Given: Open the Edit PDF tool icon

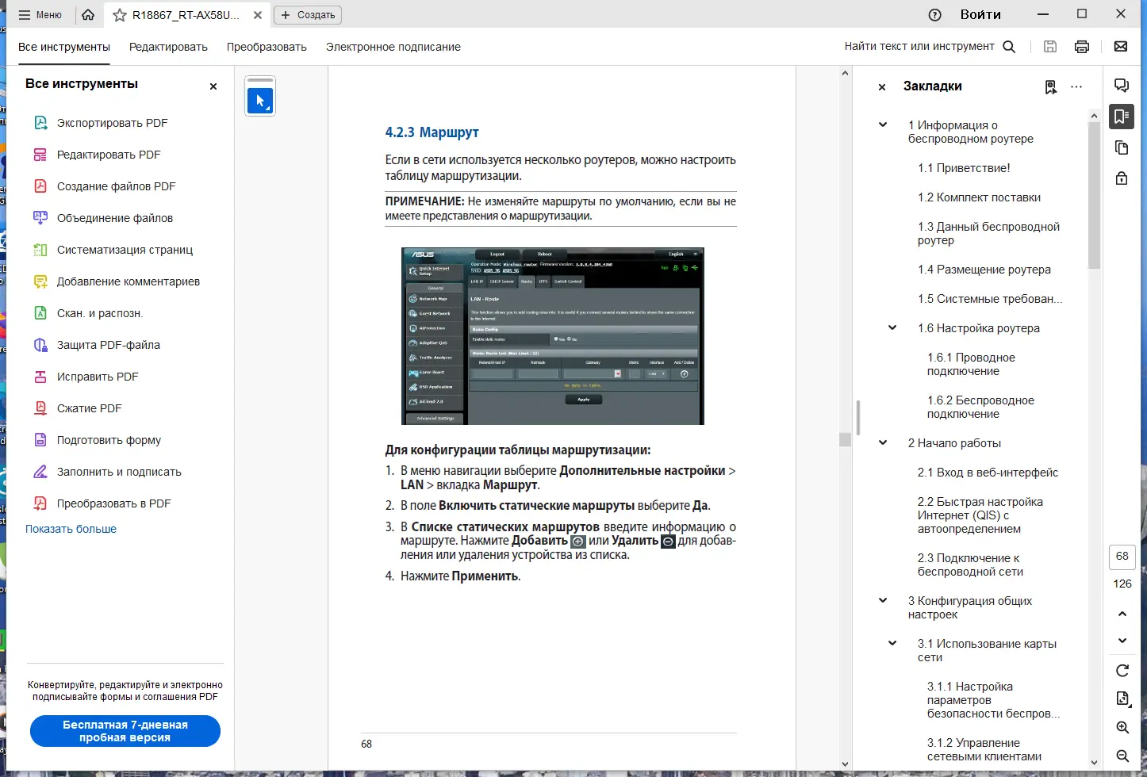Looking at the screenshot, I should coord(40,155).
